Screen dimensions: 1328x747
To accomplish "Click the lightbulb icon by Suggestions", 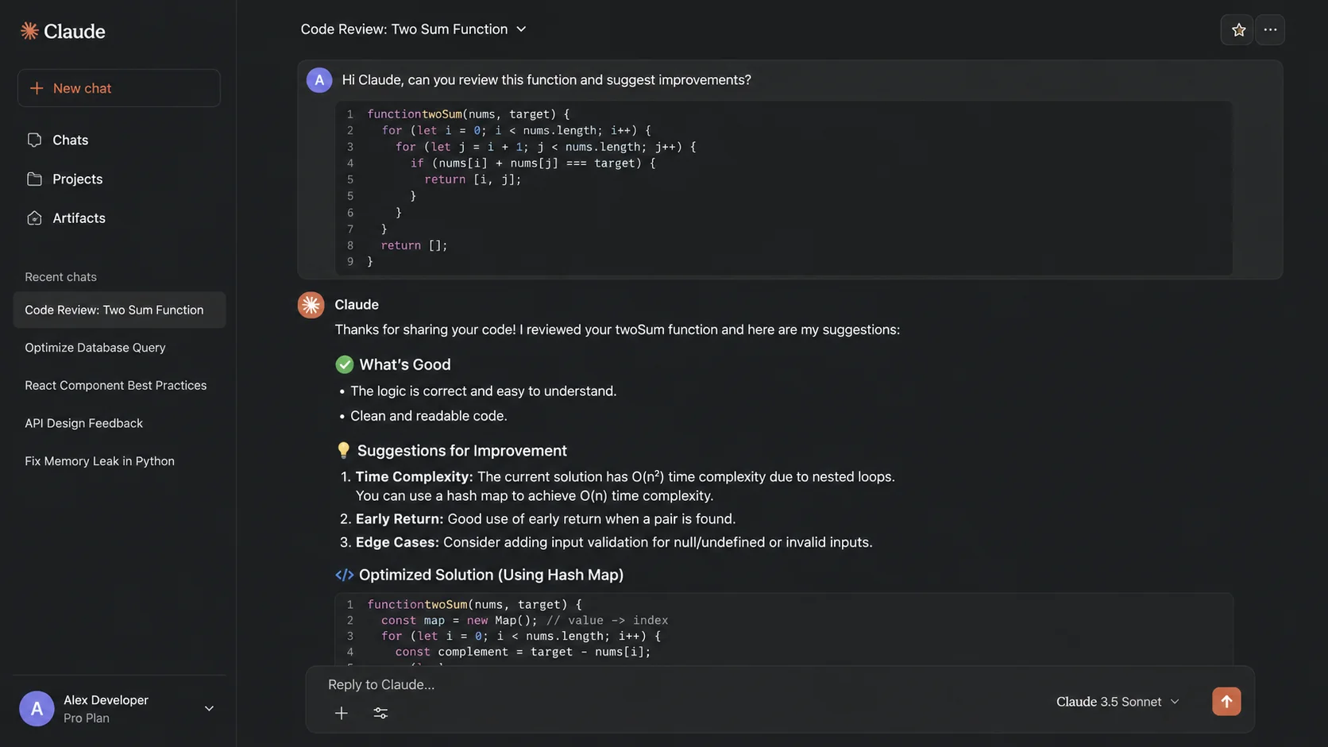I will (x=343, y=450).
